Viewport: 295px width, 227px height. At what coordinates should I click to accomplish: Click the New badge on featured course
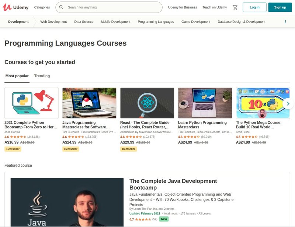pos(164,219)
